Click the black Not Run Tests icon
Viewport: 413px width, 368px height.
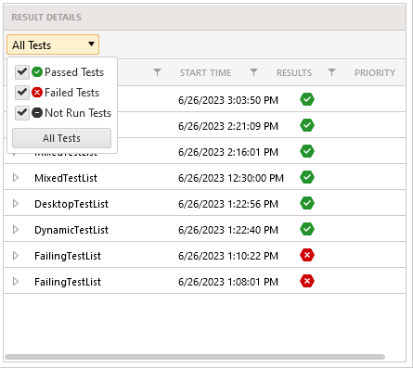(37, 113)
